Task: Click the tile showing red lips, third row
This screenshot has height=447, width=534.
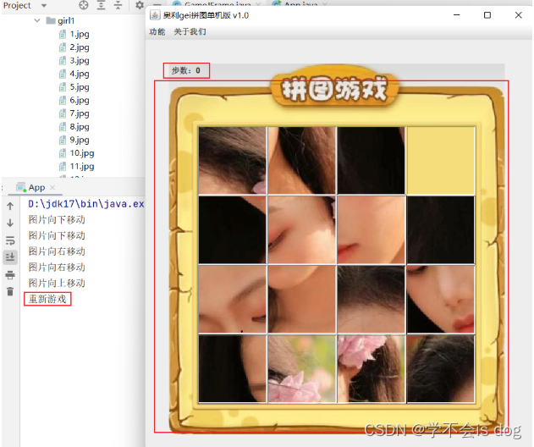Action: tap(441, 299)
